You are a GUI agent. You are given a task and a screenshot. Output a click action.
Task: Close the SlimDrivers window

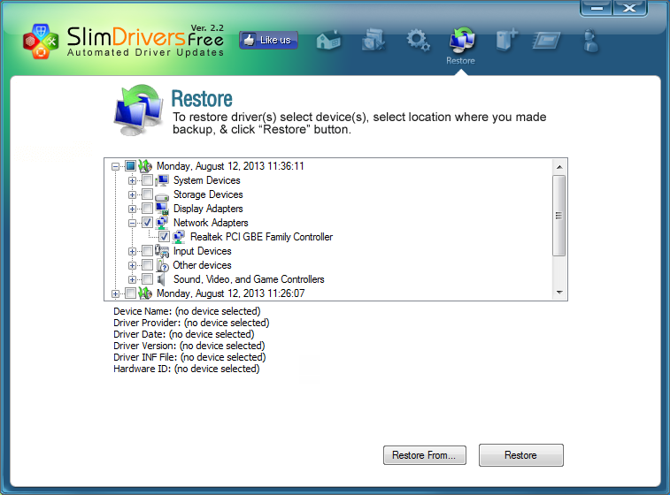tap(629, 8)
